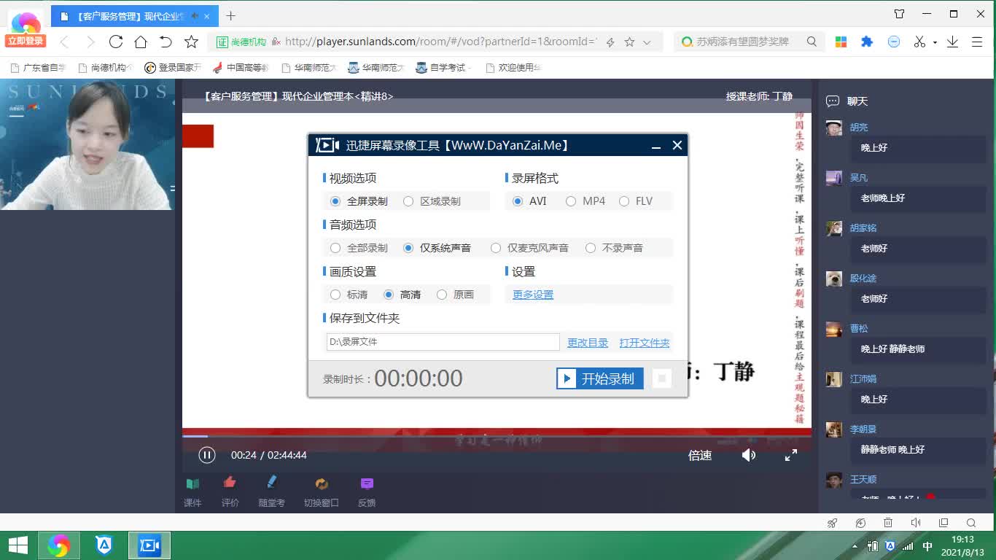This screenshot has height=560, width=996.
Task: Go to browser home page icon
Action: coord(141,42)
